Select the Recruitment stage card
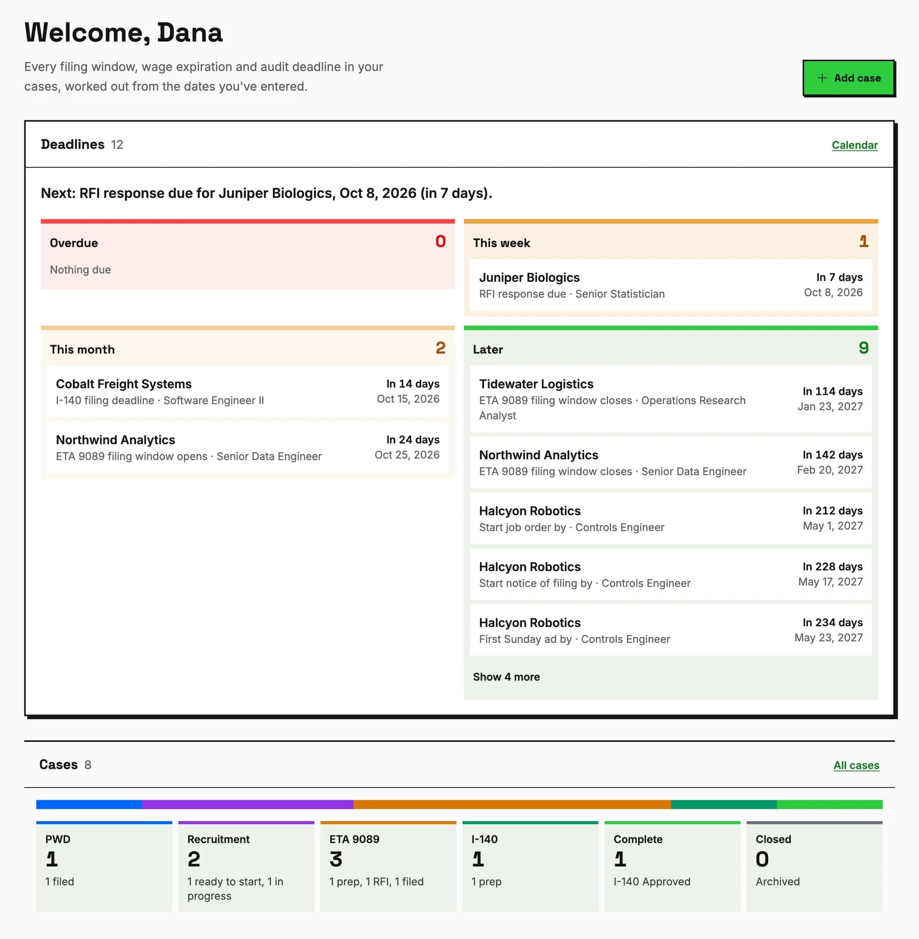919x939 pixels. click(246, 866)
